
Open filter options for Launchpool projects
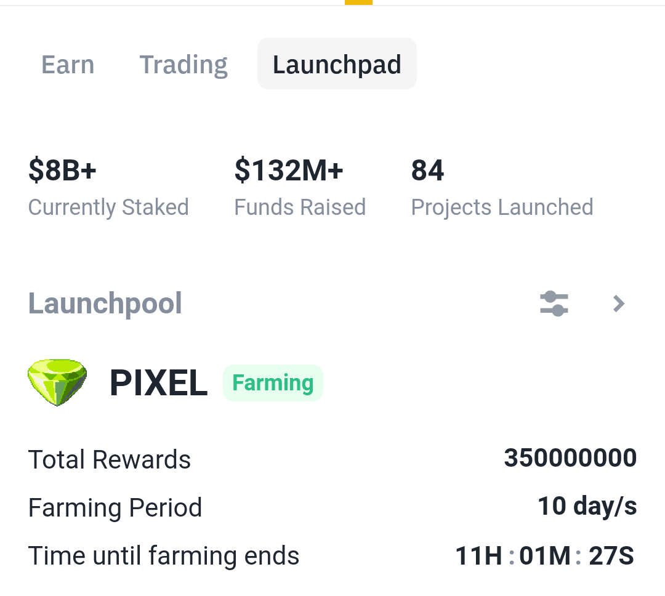tap(554, 304)
